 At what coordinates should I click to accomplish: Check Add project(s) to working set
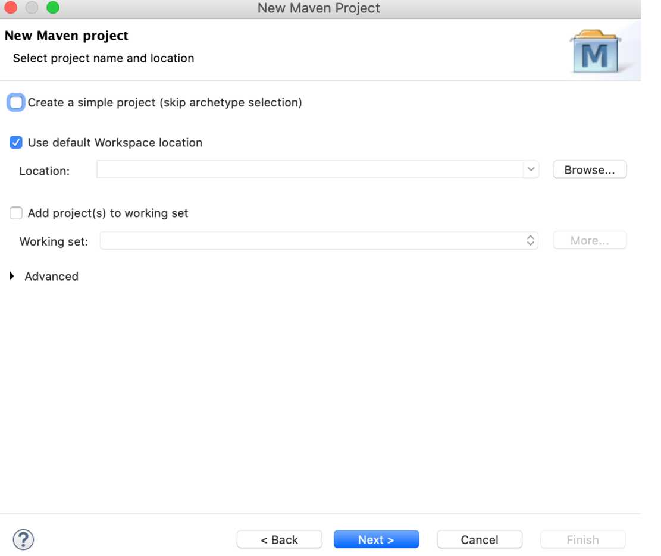[16, 213]
